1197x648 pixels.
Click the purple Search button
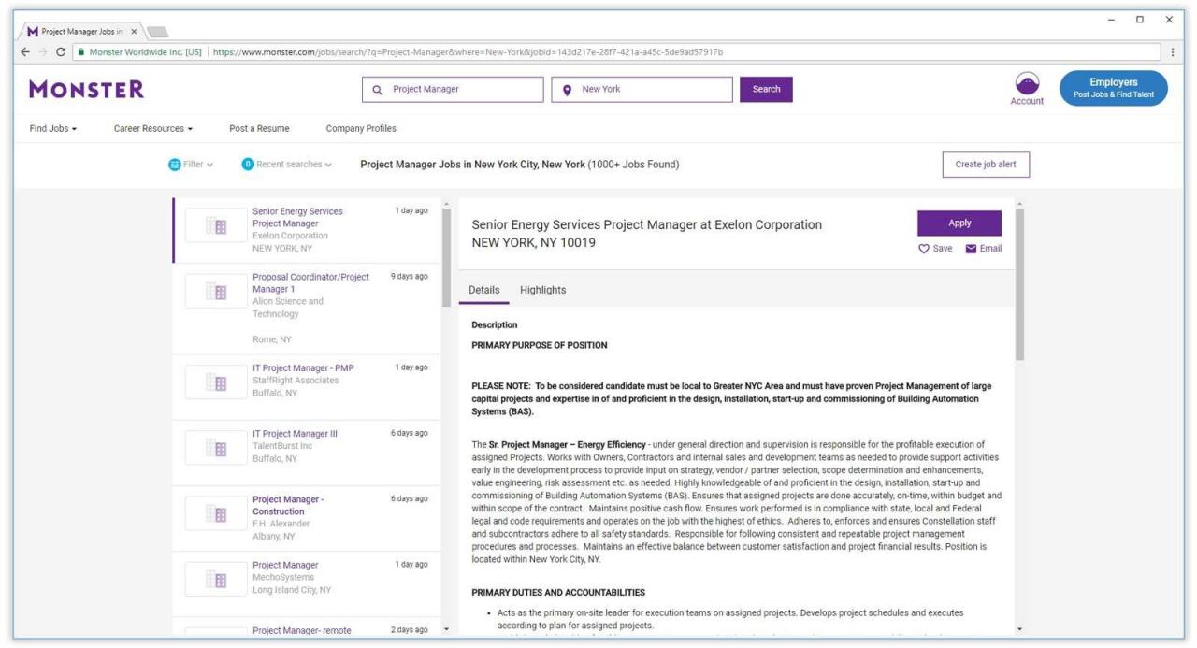766,90
